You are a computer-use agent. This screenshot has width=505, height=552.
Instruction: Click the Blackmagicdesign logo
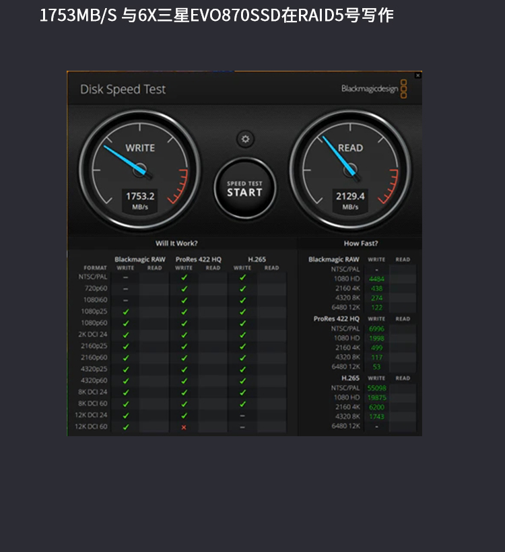[374, 89]
